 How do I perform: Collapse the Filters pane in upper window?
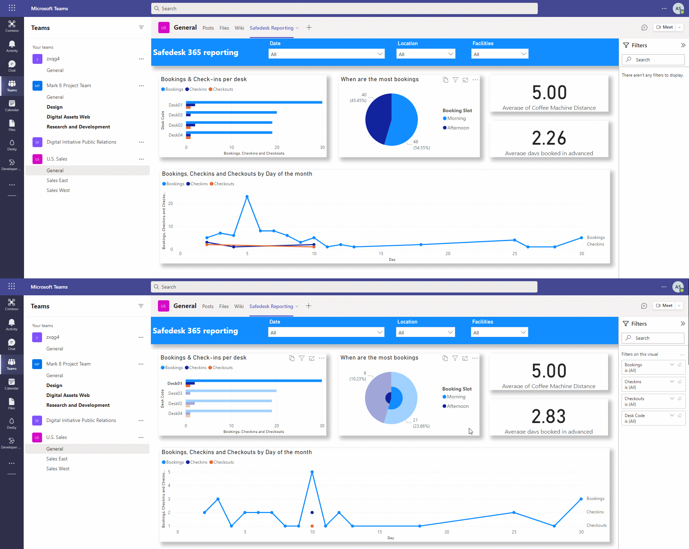tap(683, 45)
